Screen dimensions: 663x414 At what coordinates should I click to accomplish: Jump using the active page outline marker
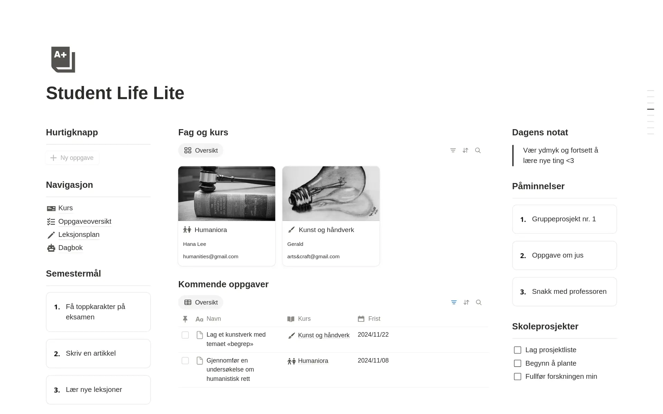[x=651, y=109]
